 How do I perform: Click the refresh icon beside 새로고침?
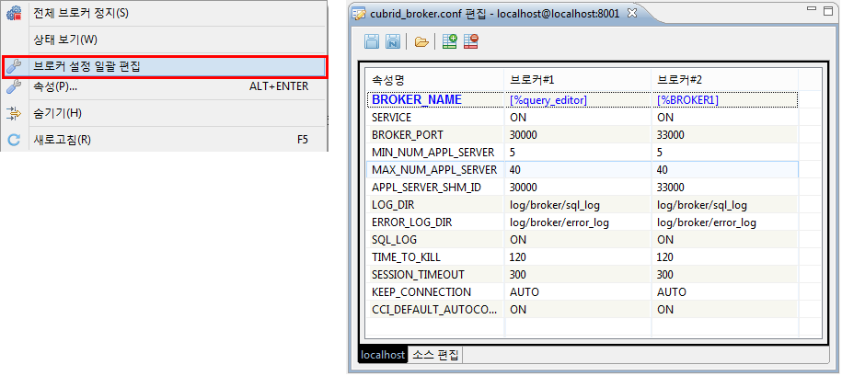tap(14, 140)
